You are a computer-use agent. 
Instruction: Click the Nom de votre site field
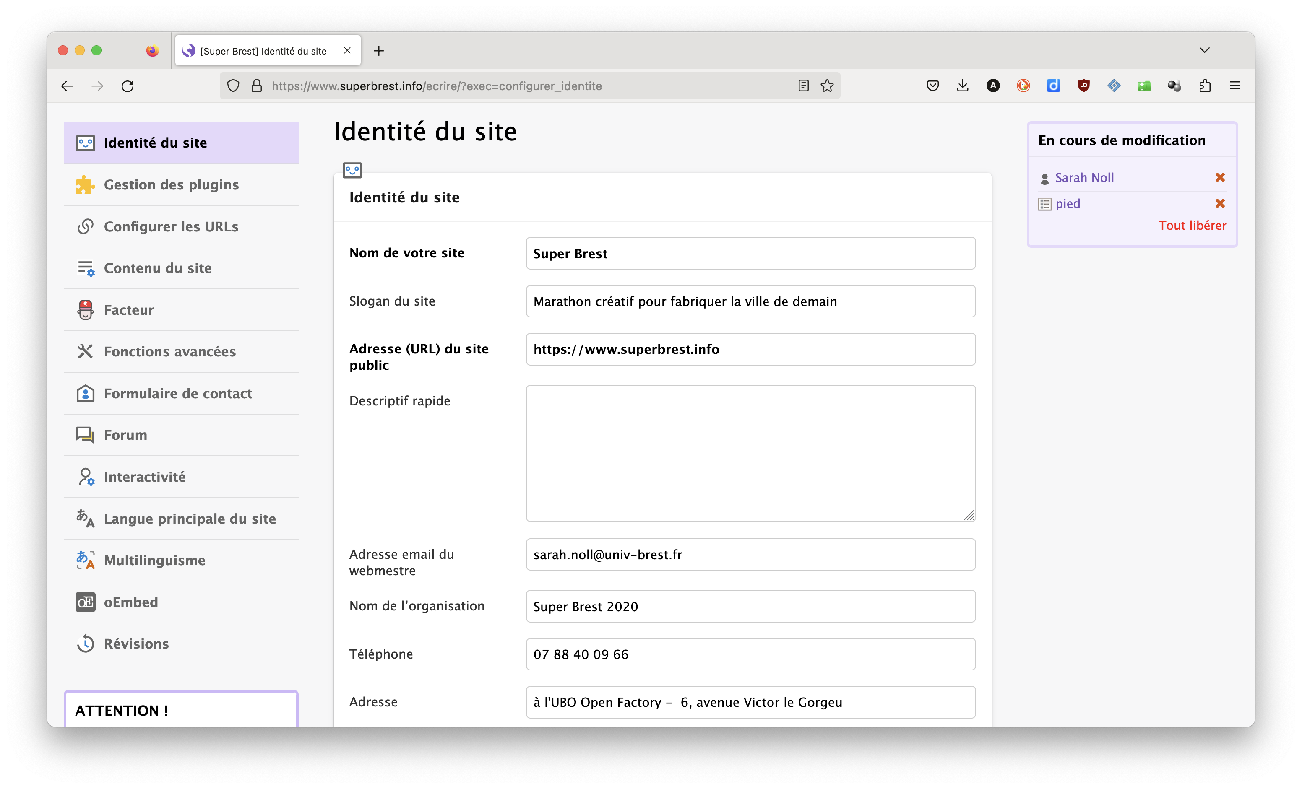750,253
